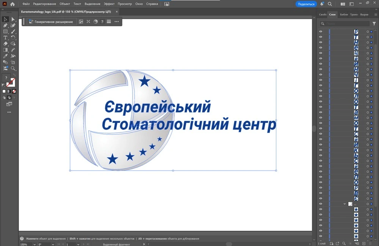The height and width of the screenshot is (246, 379).
Task: Pick the Eyedropper tool
Action: pyautogui.click(x=5, y=55)
